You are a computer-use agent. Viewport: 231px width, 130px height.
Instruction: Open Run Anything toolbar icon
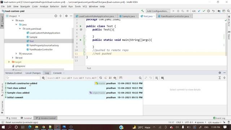coord(224,11)
